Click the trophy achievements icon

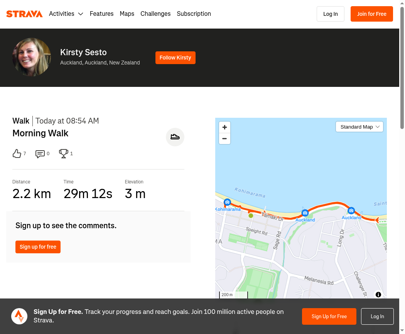(x=64, y=154)
